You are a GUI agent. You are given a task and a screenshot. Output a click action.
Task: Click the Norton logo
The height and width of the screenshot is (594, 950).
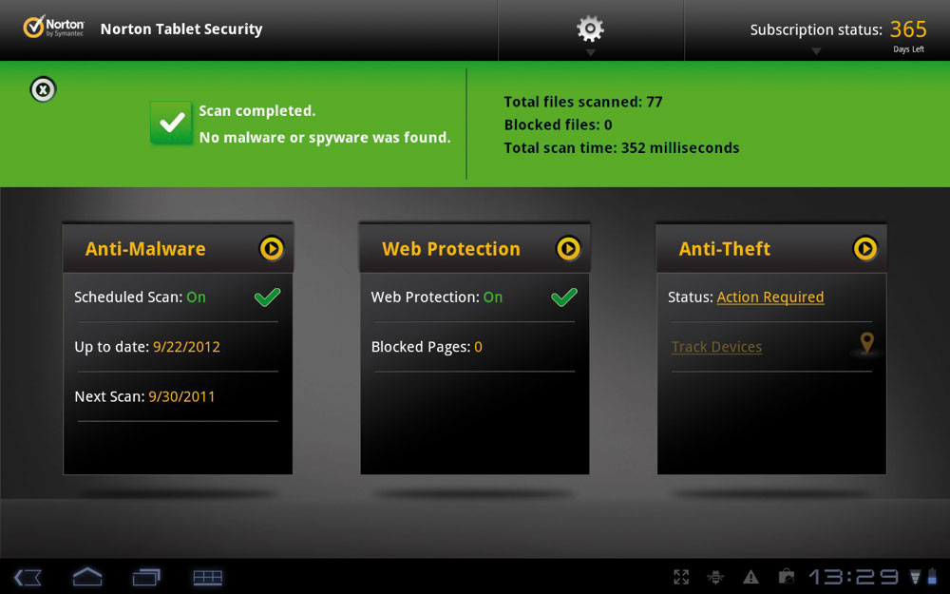[x=53, y=28]
